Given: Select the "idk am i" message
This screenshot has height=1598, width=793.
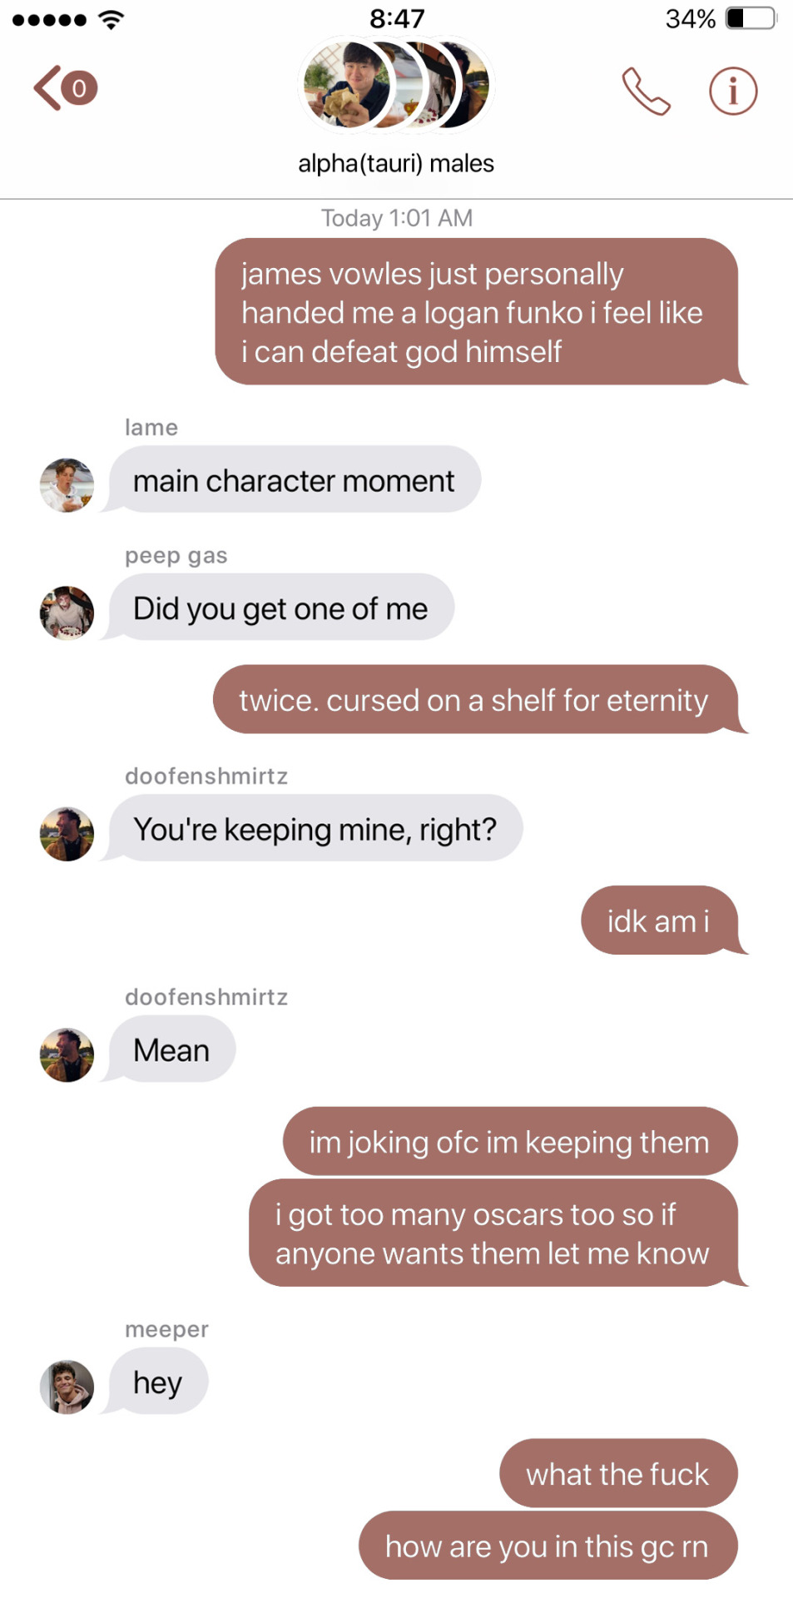Looking at the screenshot, I should click(x=661, y=921).
